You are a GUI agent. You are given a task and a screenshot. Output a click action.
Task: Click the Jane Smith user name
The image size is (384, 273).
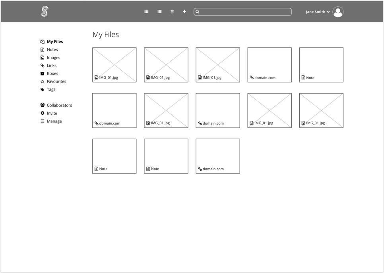click(316, 12)
